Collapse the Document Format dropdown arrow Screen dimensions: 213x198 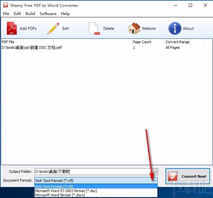coord(154,181)
